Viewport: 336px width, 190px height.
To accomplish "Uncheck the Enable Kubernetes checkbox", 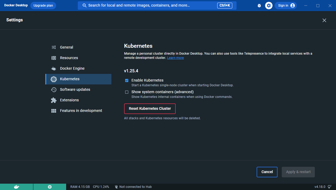I will click(127, 80).
